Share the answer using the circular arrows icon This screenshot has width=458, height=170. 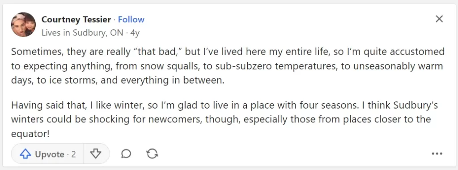pos(152,154)
